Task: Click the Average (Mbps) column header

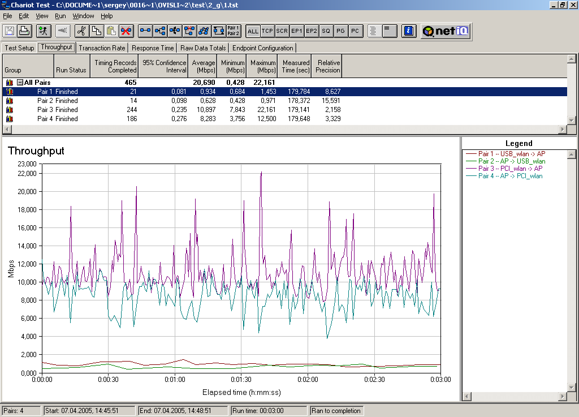Action: [x=203, y=66]
